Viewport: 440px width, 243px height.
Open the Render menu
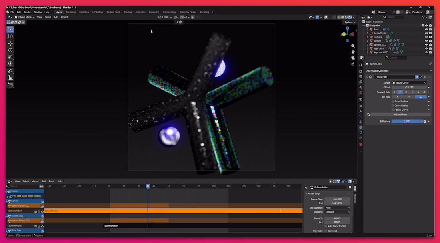pyautogui.click(x=27, y=12)
